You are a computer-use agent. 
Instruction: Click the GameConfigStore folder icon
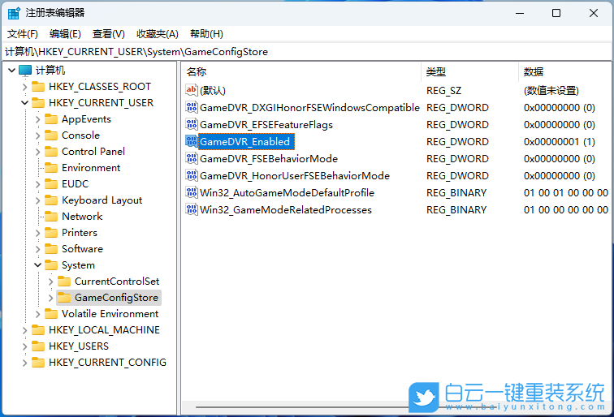click(x=64, y=298)
